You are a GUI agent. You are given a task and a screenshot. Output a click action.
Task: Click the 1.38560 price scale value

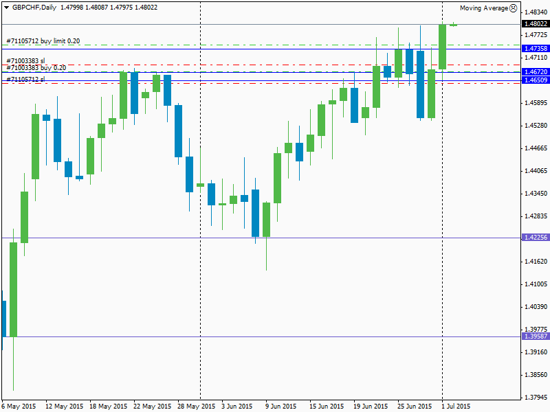coord(536,375)
